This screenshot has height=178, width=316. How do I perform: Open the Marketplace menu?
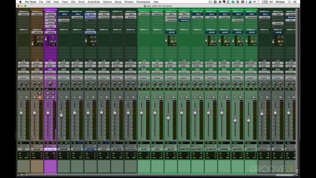(x=143, y=2)
